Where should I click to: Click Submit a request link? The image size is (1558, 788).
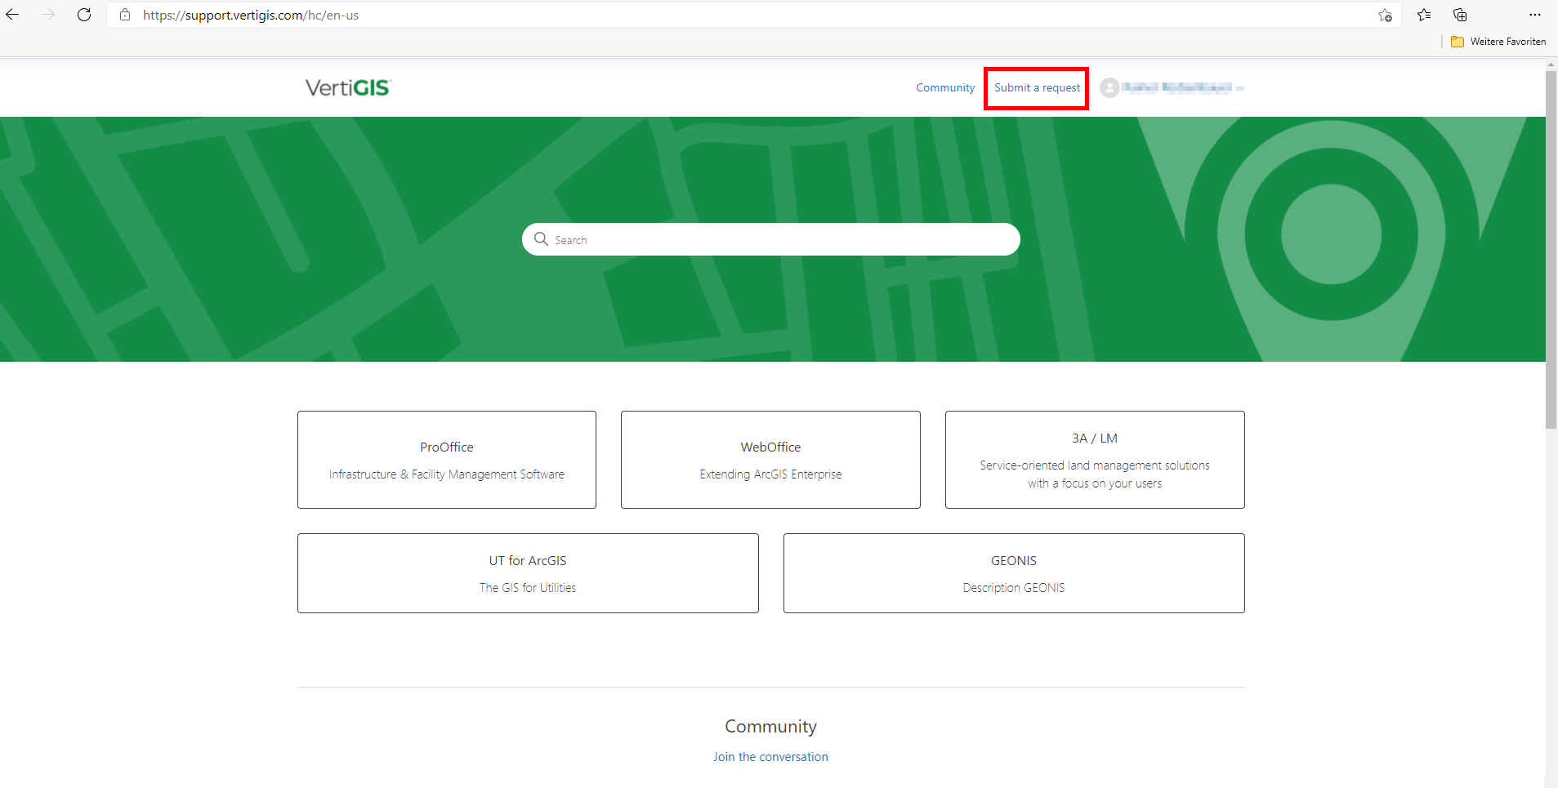pyautogui.click(x=1037, y=87)
